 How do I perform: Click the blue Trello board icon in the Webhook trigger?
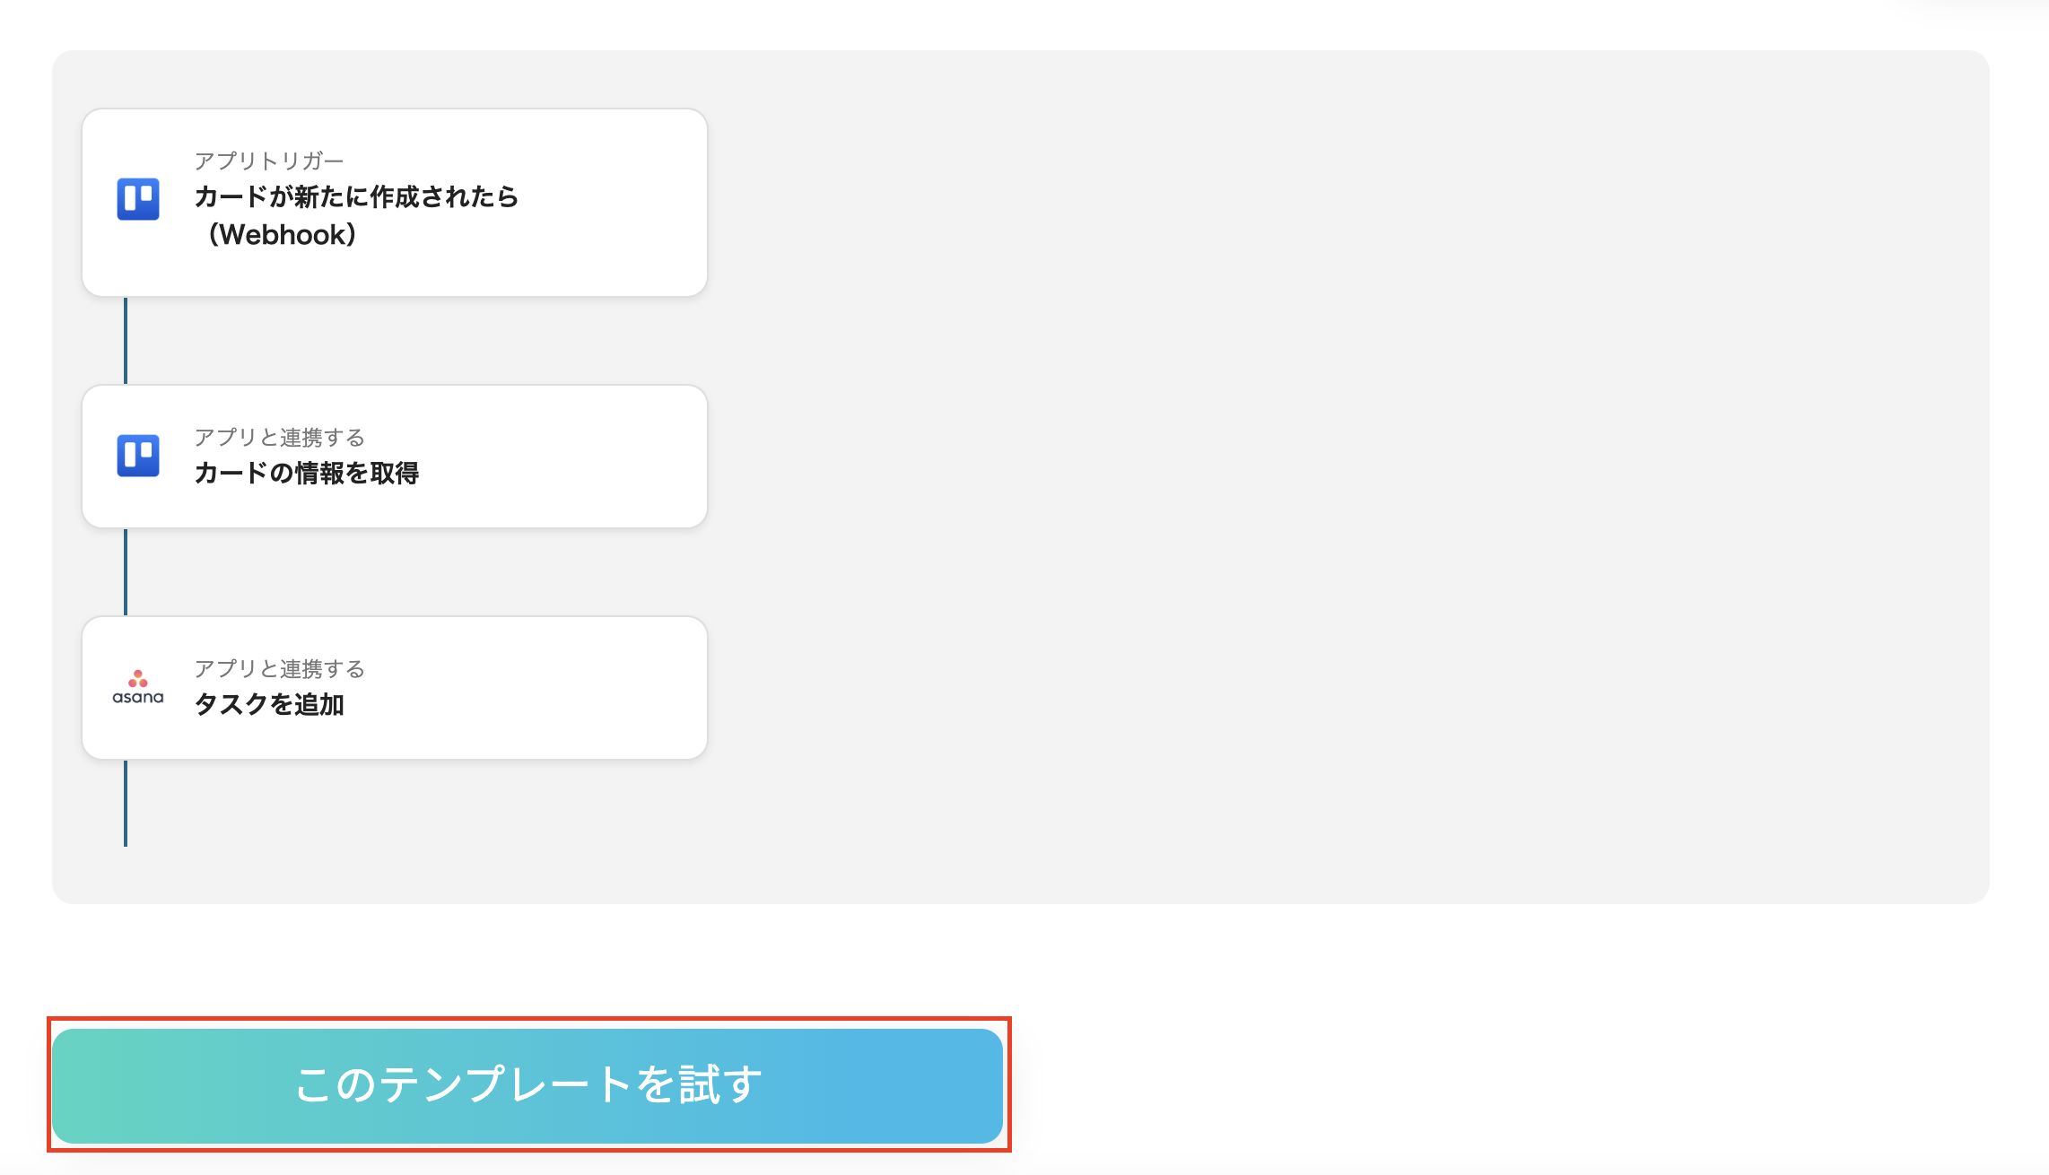click(x=137, y=199)
